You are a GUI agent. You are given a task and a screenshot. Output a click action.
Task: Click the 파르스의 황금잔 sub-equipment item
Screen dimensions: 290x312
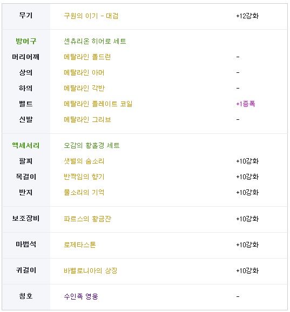pyautogui.click(x=87, y=219)
